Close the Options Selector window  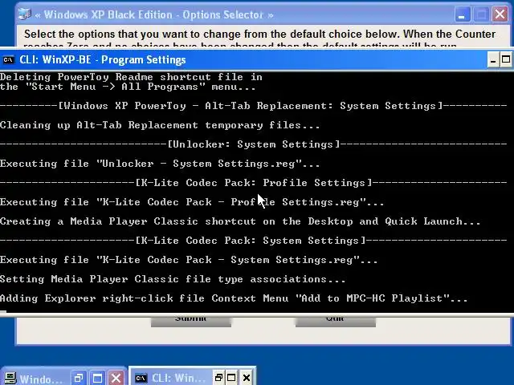pyautogui.click(x=500, y=14)
